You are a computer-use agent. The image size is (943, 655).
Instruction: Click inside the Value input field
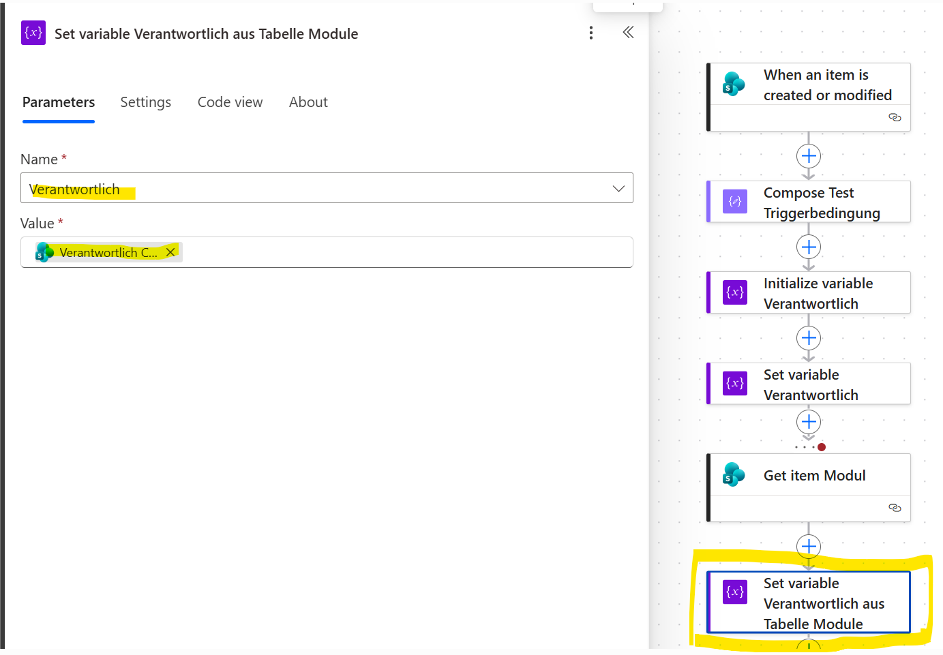pos(409,253)
